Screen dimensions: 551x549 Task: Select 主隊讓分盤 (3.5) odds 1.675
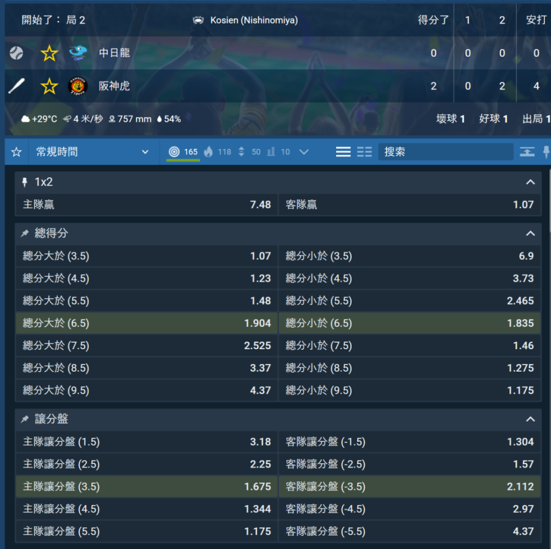click(x=147, y=487)
